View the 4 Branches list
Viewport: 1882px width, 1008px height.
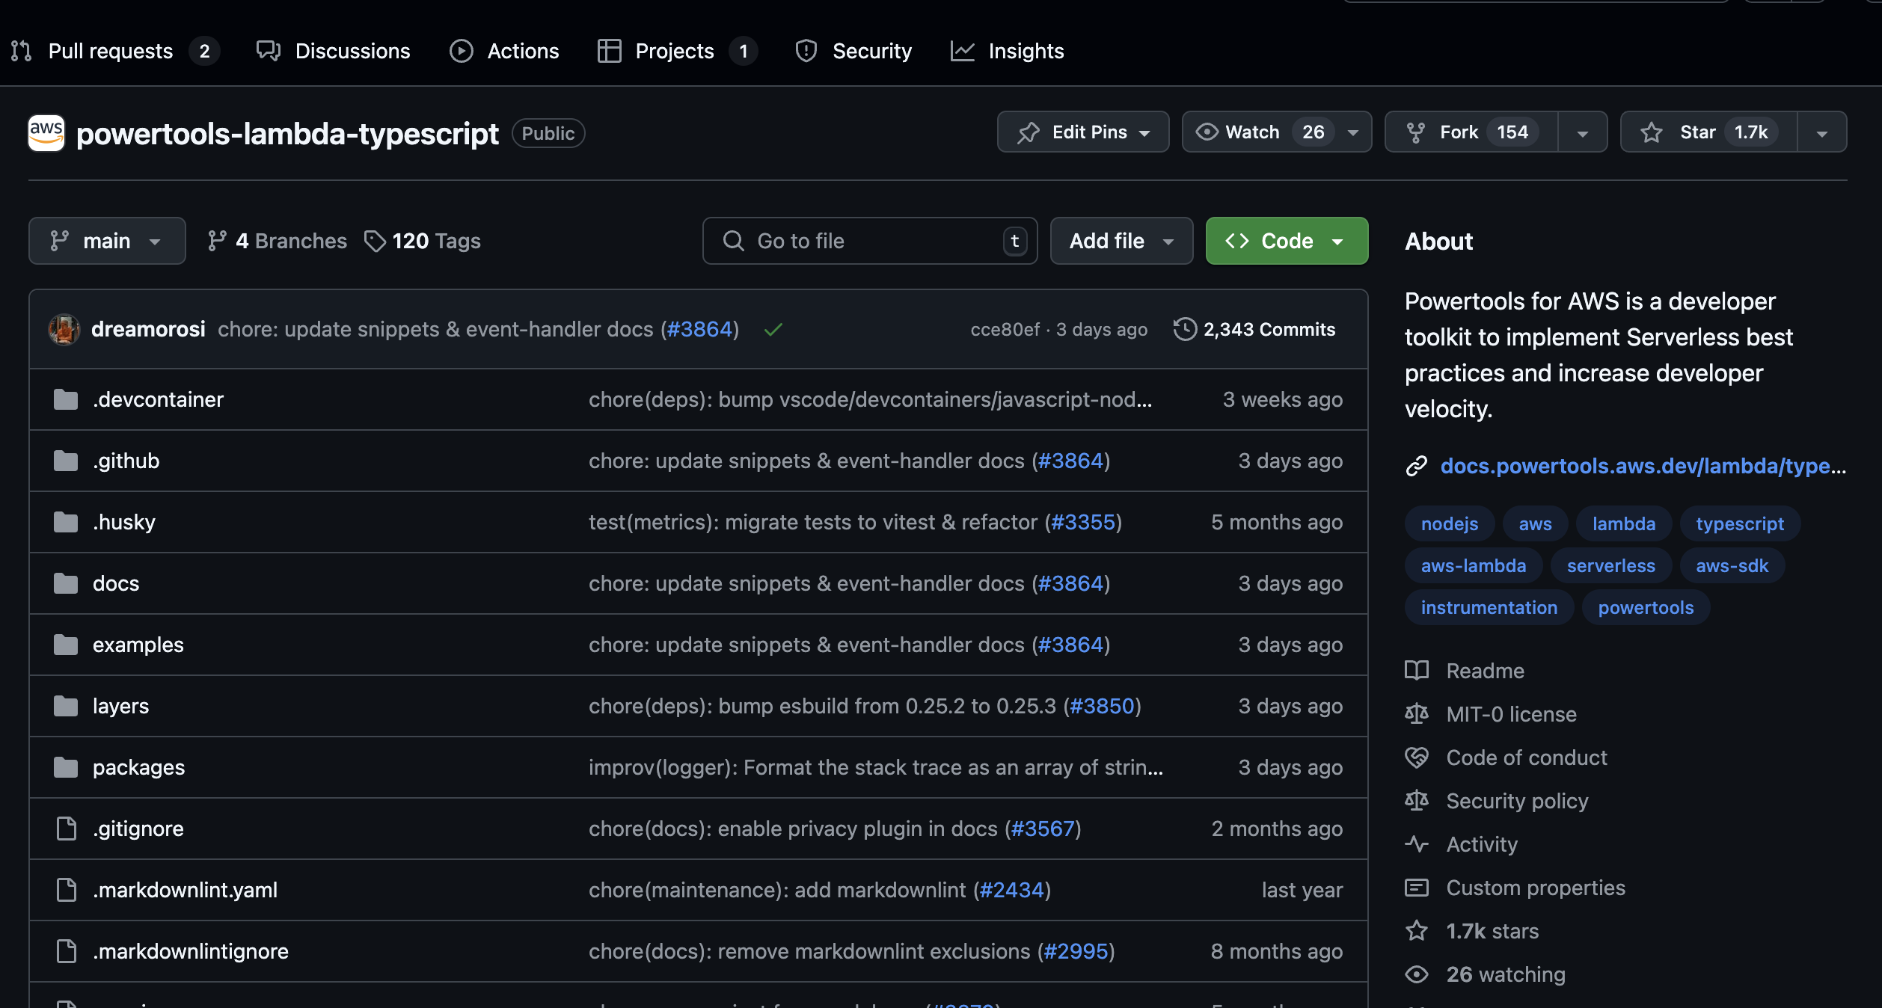point(277,241)
